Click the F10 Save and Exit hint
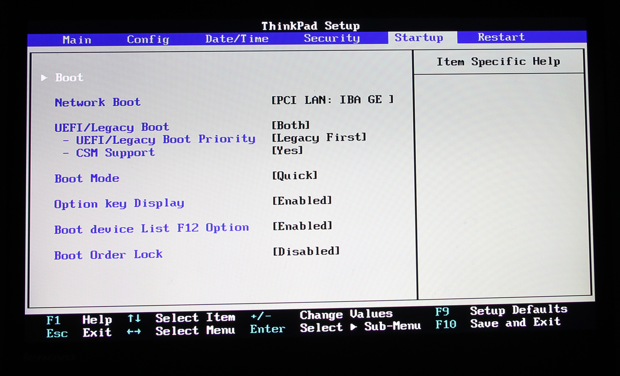 click(x=498, y=323)
